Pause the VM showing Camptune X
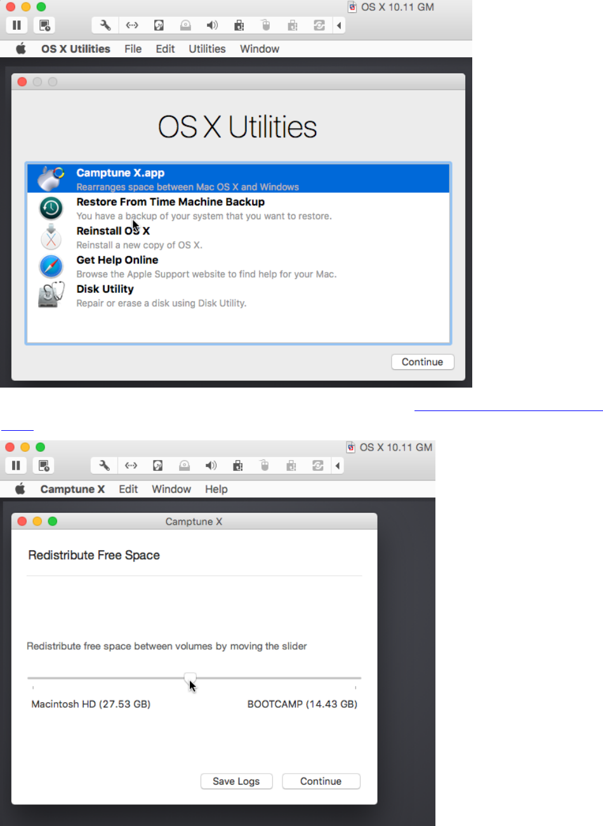The height and width of the screenshot is (826, 603). [x=16, y=466]
